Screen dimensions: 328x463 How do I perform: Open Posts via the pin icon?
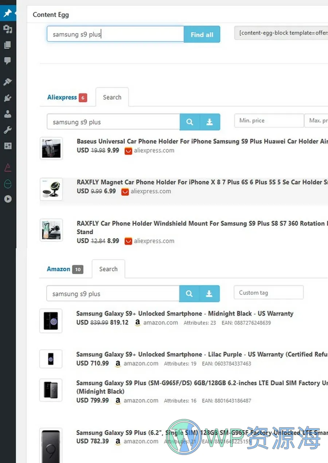tap(8, 14)
